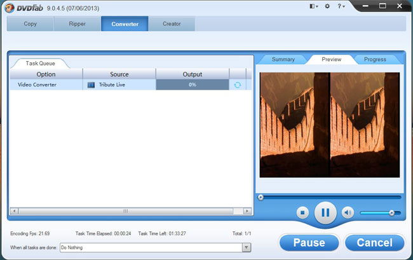Click the horizontal scrollbar thumb
The height and width of the screenshot is (260, 413).
click(x=126, y=211)
